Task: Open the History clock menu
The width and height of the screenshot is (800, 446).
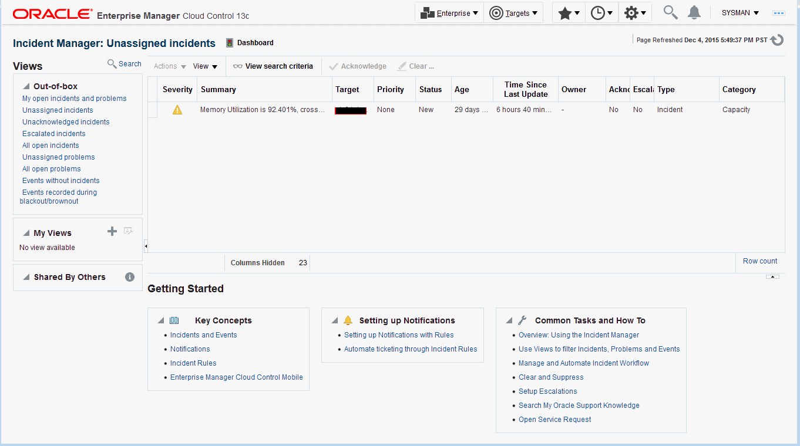Action: point(601,13)
